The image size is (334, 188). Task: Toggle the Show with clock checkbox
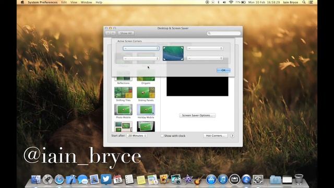(x=162, y=136)
